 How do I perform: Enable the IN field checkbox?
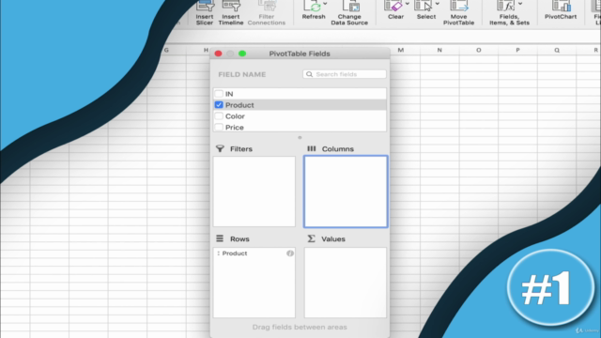tap(219, 94)
